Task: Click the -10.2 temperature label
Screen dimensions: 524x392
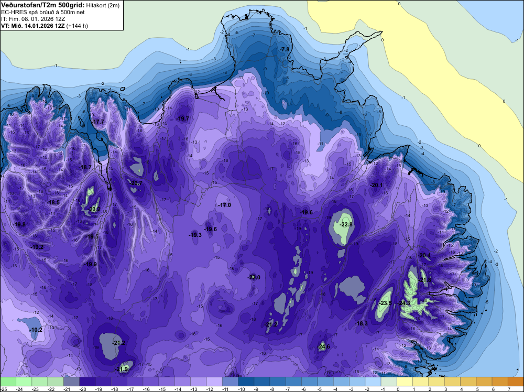Action: coord(36,330)
